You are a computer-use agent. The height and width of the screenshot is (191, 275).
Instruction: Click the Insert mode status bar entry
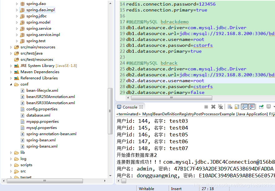176,189
